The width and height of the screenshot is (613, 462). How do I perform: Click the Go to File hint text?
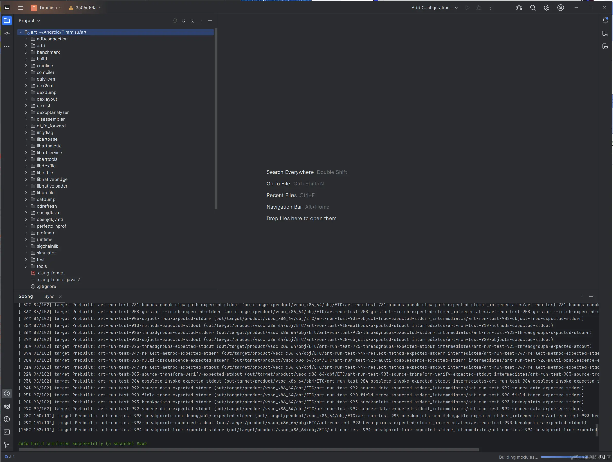(278, 184)
